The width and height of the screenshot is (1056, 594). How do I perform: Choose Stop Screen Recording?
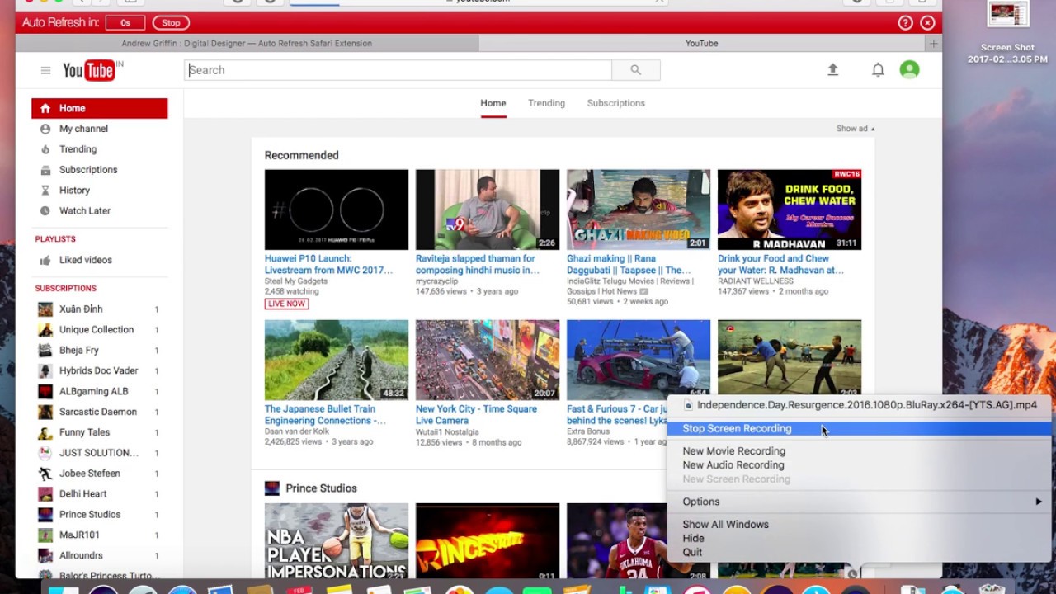(859, 428)
